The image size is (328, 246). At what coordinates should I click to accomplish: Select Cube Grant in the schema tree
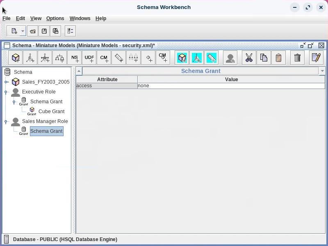51,112
